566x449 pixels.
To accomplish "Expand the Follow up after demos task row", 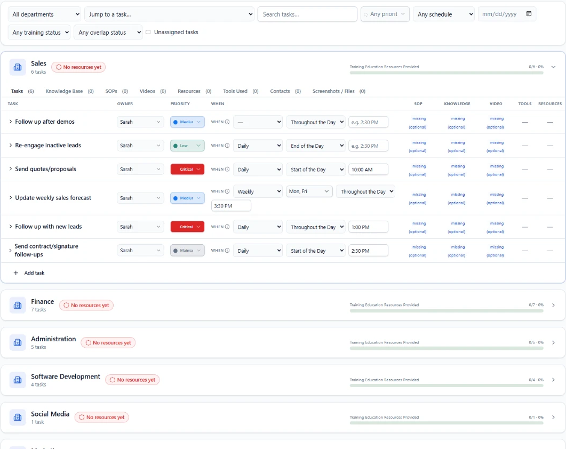I will pyautogui.click(x=11, y=122).
